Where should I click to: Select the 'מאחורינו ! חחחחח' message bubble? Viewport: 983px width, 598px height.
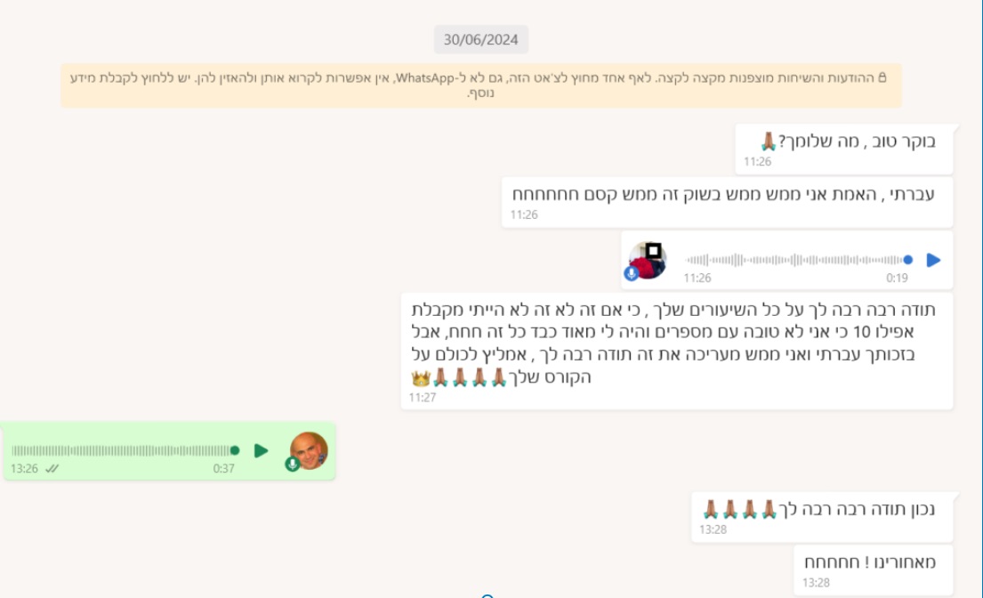pos(874,570)
